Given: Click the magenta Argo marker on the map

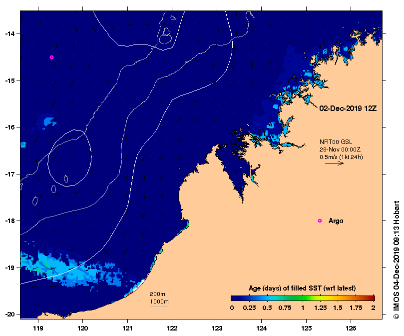Looking at the screenshot, I should tap(51, 57).
